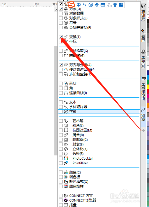The image size is (149, 207).
Task: Check the 对象样式(S) checkbox
Action: (x=61, y=18)
